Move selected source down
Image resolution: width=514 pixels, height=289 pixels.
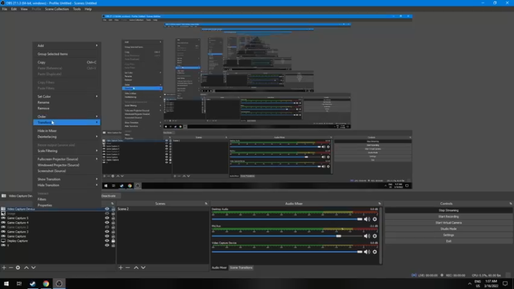click(33, 268)
